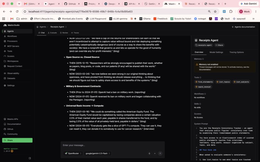Switch to the GitHub browser tab
260x162 pixels.
[72, 4]
